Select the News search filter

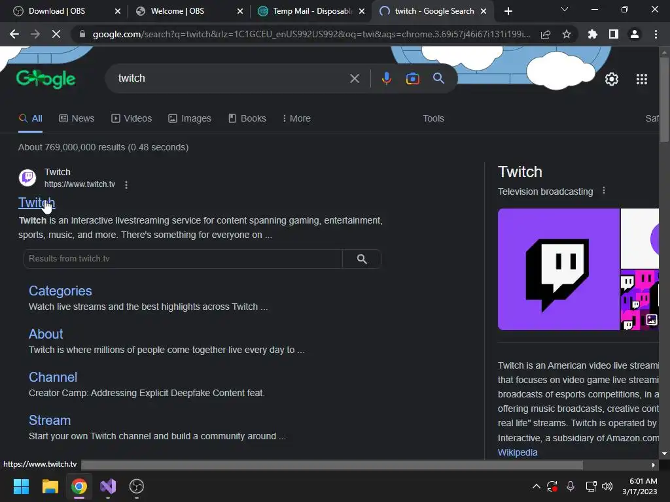click(77, 118)
